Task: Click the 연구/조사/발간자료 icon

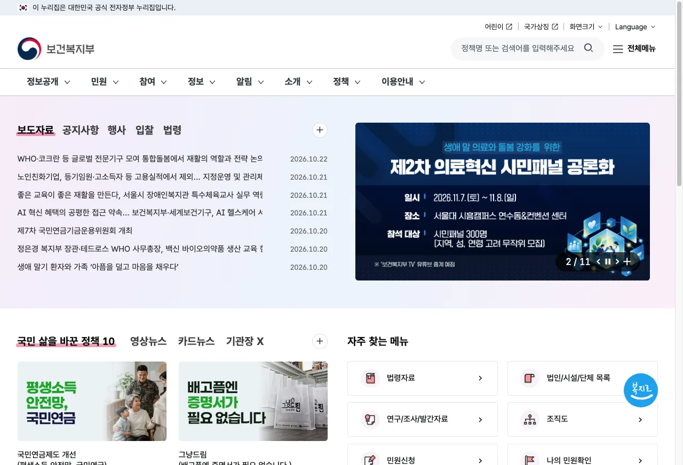Action: 369,420
